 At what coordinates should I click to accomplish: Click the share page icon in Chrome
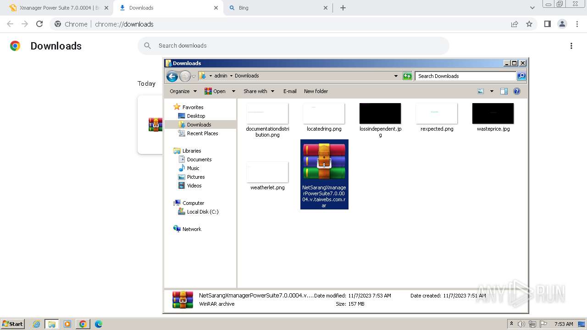(515, 24)
